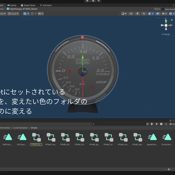Screen dimensions: 175x175
Task: Select the TurboColor animation clip
Action: click(x=167, y=139)
